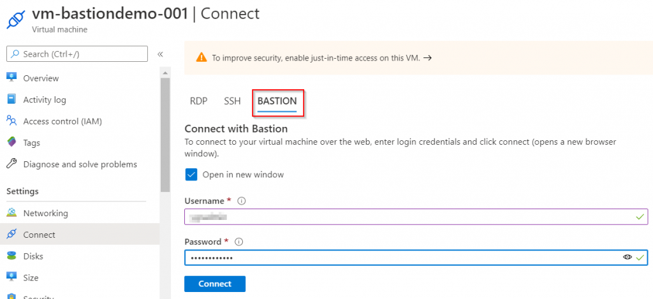Click the Activity log icon

[11, 99]
